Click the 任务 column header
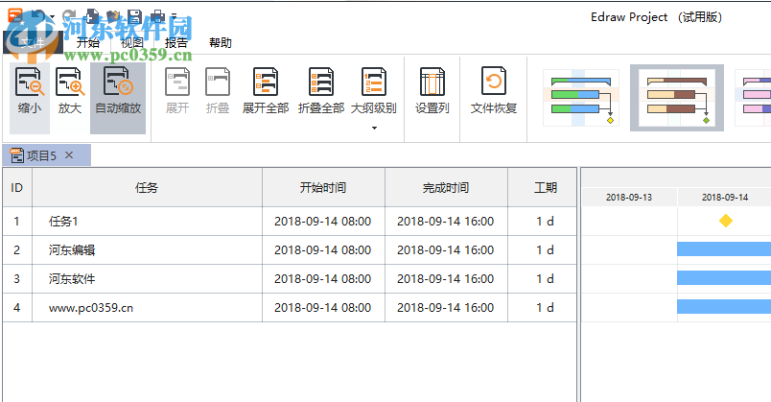The height and width of the screenshot is (402, 771). [x=147, y=187]
